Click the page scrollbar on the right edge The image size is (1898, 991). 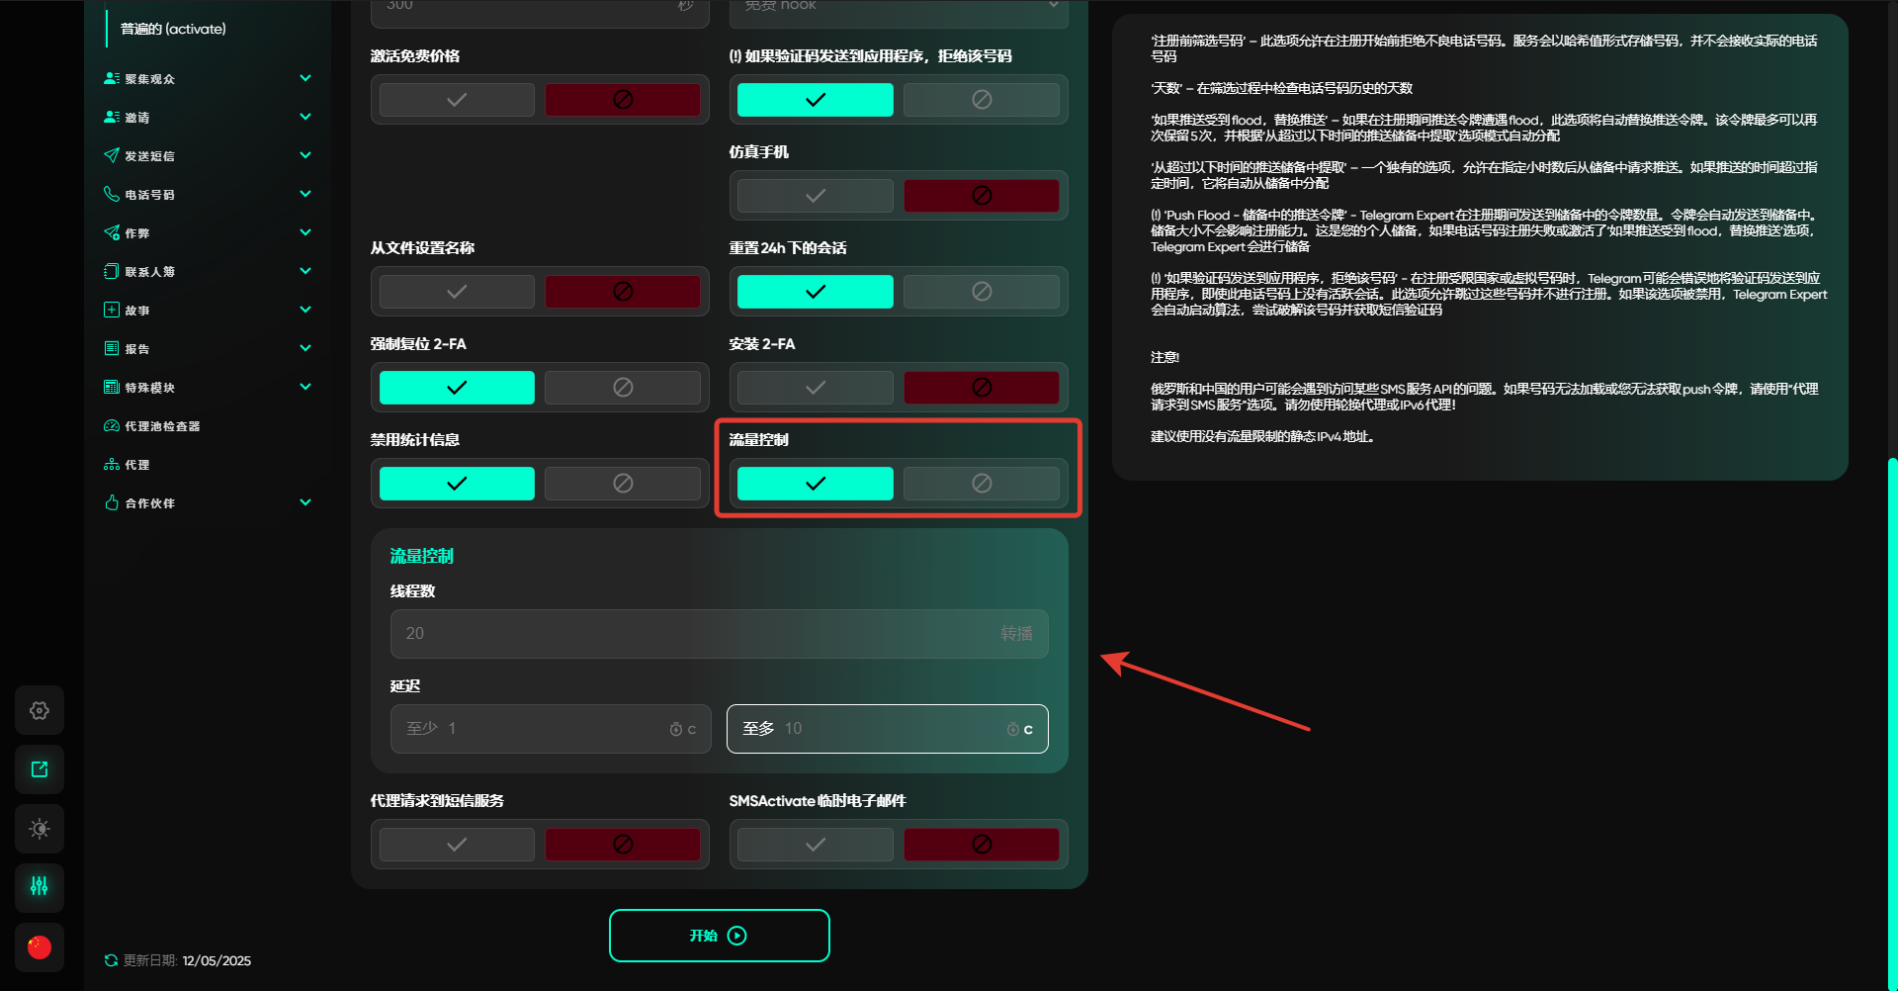[x=1891, y=692]
